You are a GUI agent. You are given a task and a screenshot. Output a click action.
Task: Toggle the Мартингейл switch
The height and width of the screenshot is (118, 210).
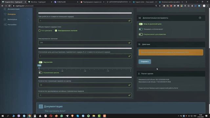click(x=40, y=62)
